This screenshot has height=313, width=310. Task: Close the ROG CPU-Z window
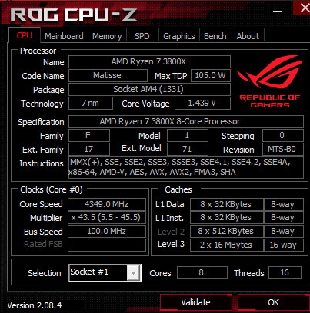click(304, 8)
